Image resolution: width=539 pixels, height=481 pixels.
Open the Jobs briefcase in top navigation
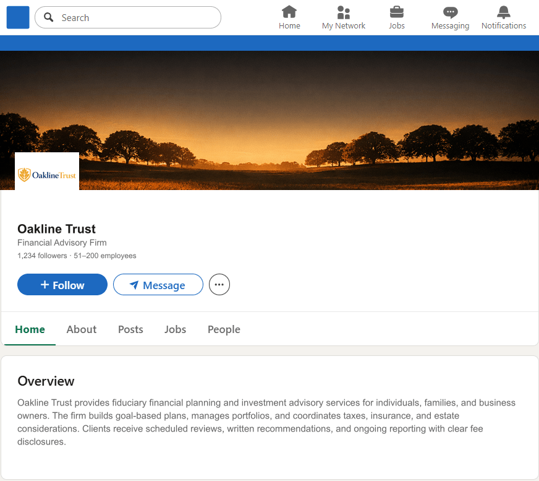pos(397,17)
